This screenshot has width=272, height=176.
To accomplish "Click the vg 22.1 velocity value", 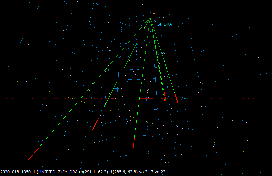I will click(x=162, y=172).
